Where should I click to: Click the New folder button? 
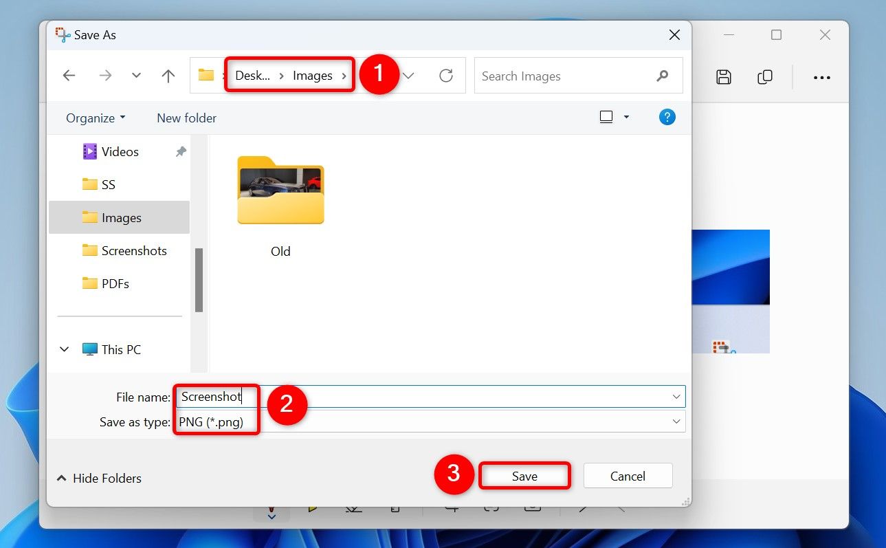point(186,118)
